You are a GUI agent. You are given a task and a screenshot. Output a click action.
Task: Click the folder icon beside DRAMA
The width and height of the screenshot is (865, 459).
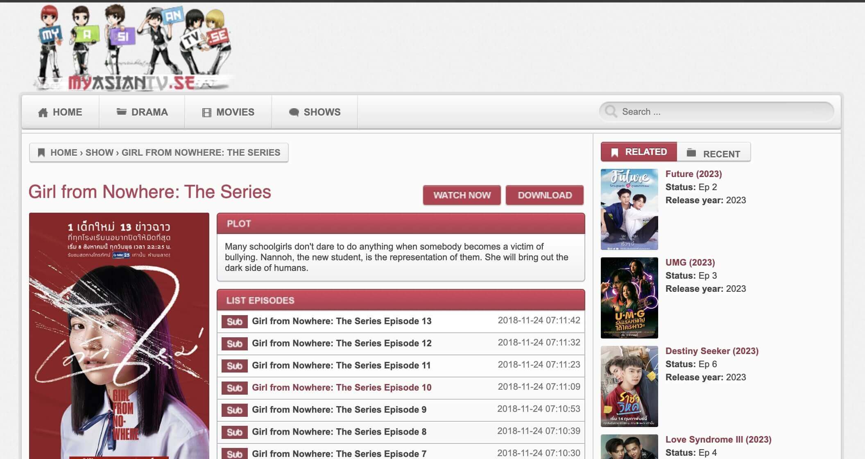pyautogui.click(x=121, y=112)
